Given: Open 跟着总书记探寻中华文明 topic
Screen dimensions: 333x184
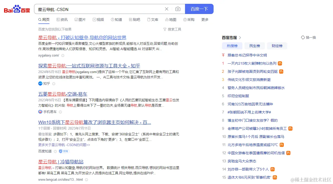Looking at the screenshot, I should tap(247, 55).
